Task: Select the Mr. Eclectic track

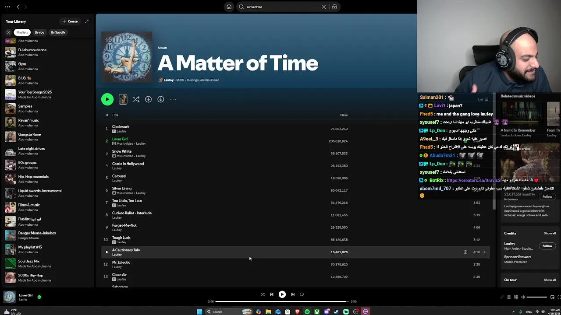Action: pos(296,264)
